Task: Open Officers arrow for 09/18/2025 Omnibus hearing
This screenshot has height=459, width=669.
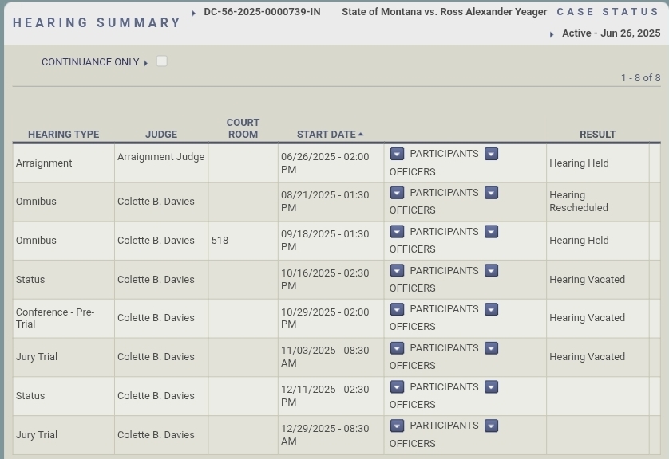Action: 491,232
